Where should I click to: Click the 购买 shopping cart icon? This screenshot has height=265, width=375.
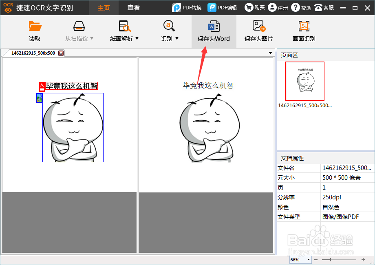250,7
